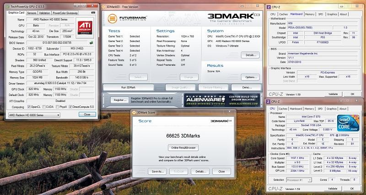Click the GPU Clock 820 MHz field

(34, 89)
